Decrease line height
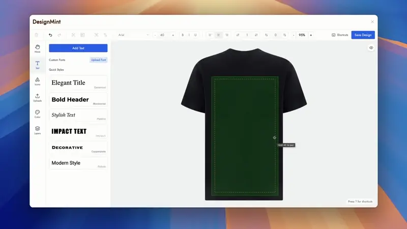407x229 pixels. point(238,35)
